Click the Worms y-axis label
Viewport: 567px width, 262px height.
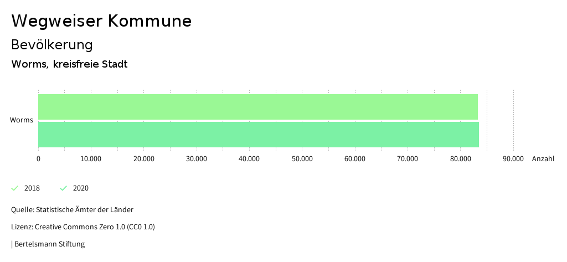tap(22, 120)
